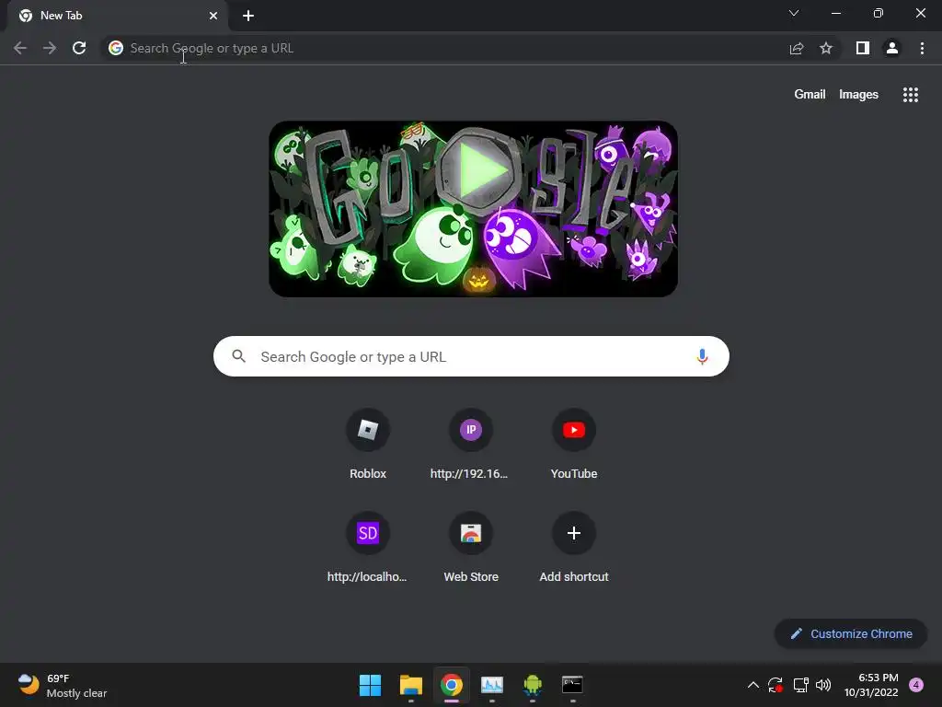Start voice search with microphone icon

(702, 356)
